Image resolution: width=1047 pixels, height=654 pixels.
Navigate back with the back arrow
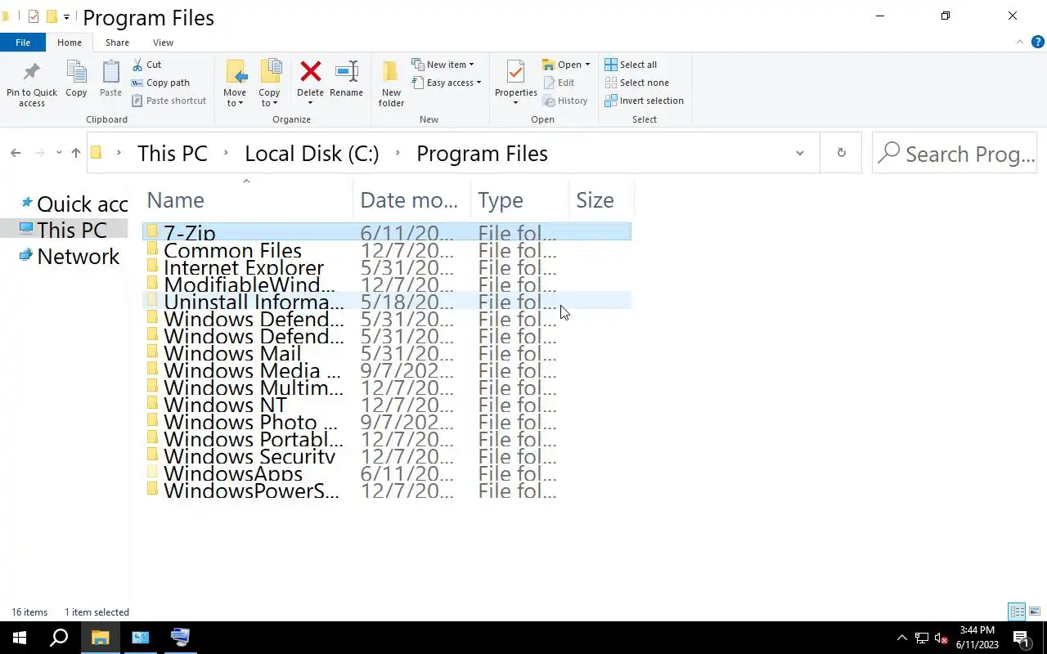tap(16, 153)
